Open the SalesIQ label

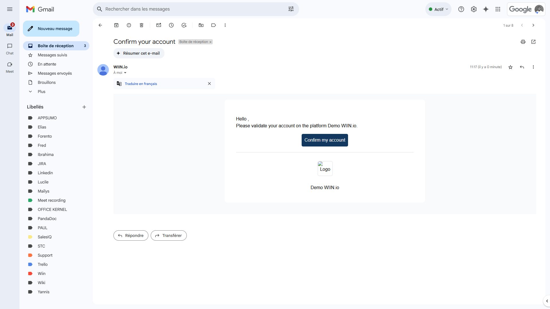pos(56,237)
